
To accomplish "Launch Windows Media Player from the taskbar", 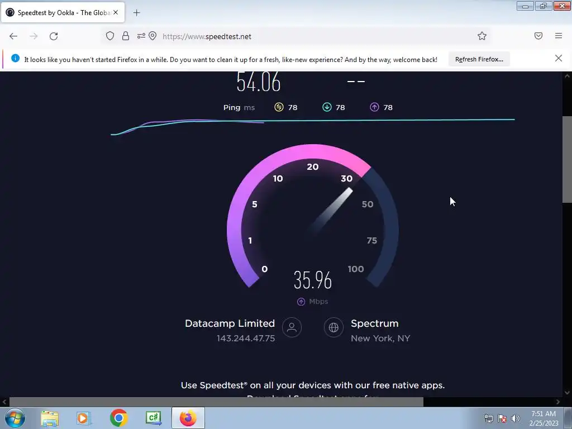I will pyautogui.click(x=83, y=418).
